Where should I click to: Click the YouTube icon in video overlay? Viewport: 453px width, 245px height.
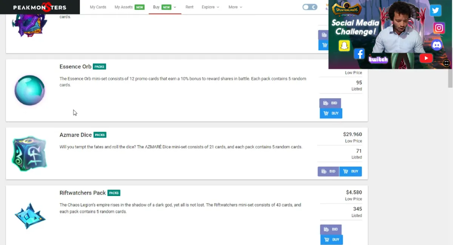426,58
